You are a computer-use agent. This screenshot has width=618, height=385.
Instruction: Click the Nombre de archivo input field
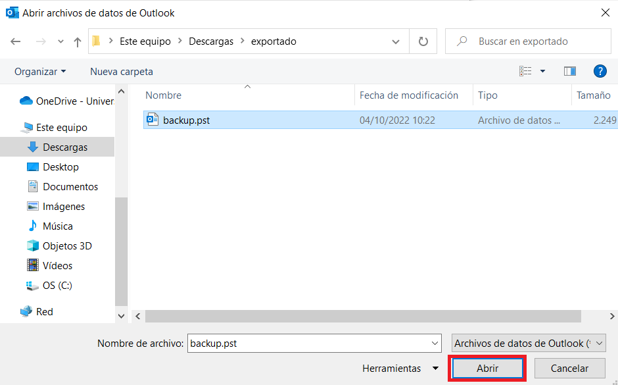click(308, 344)
